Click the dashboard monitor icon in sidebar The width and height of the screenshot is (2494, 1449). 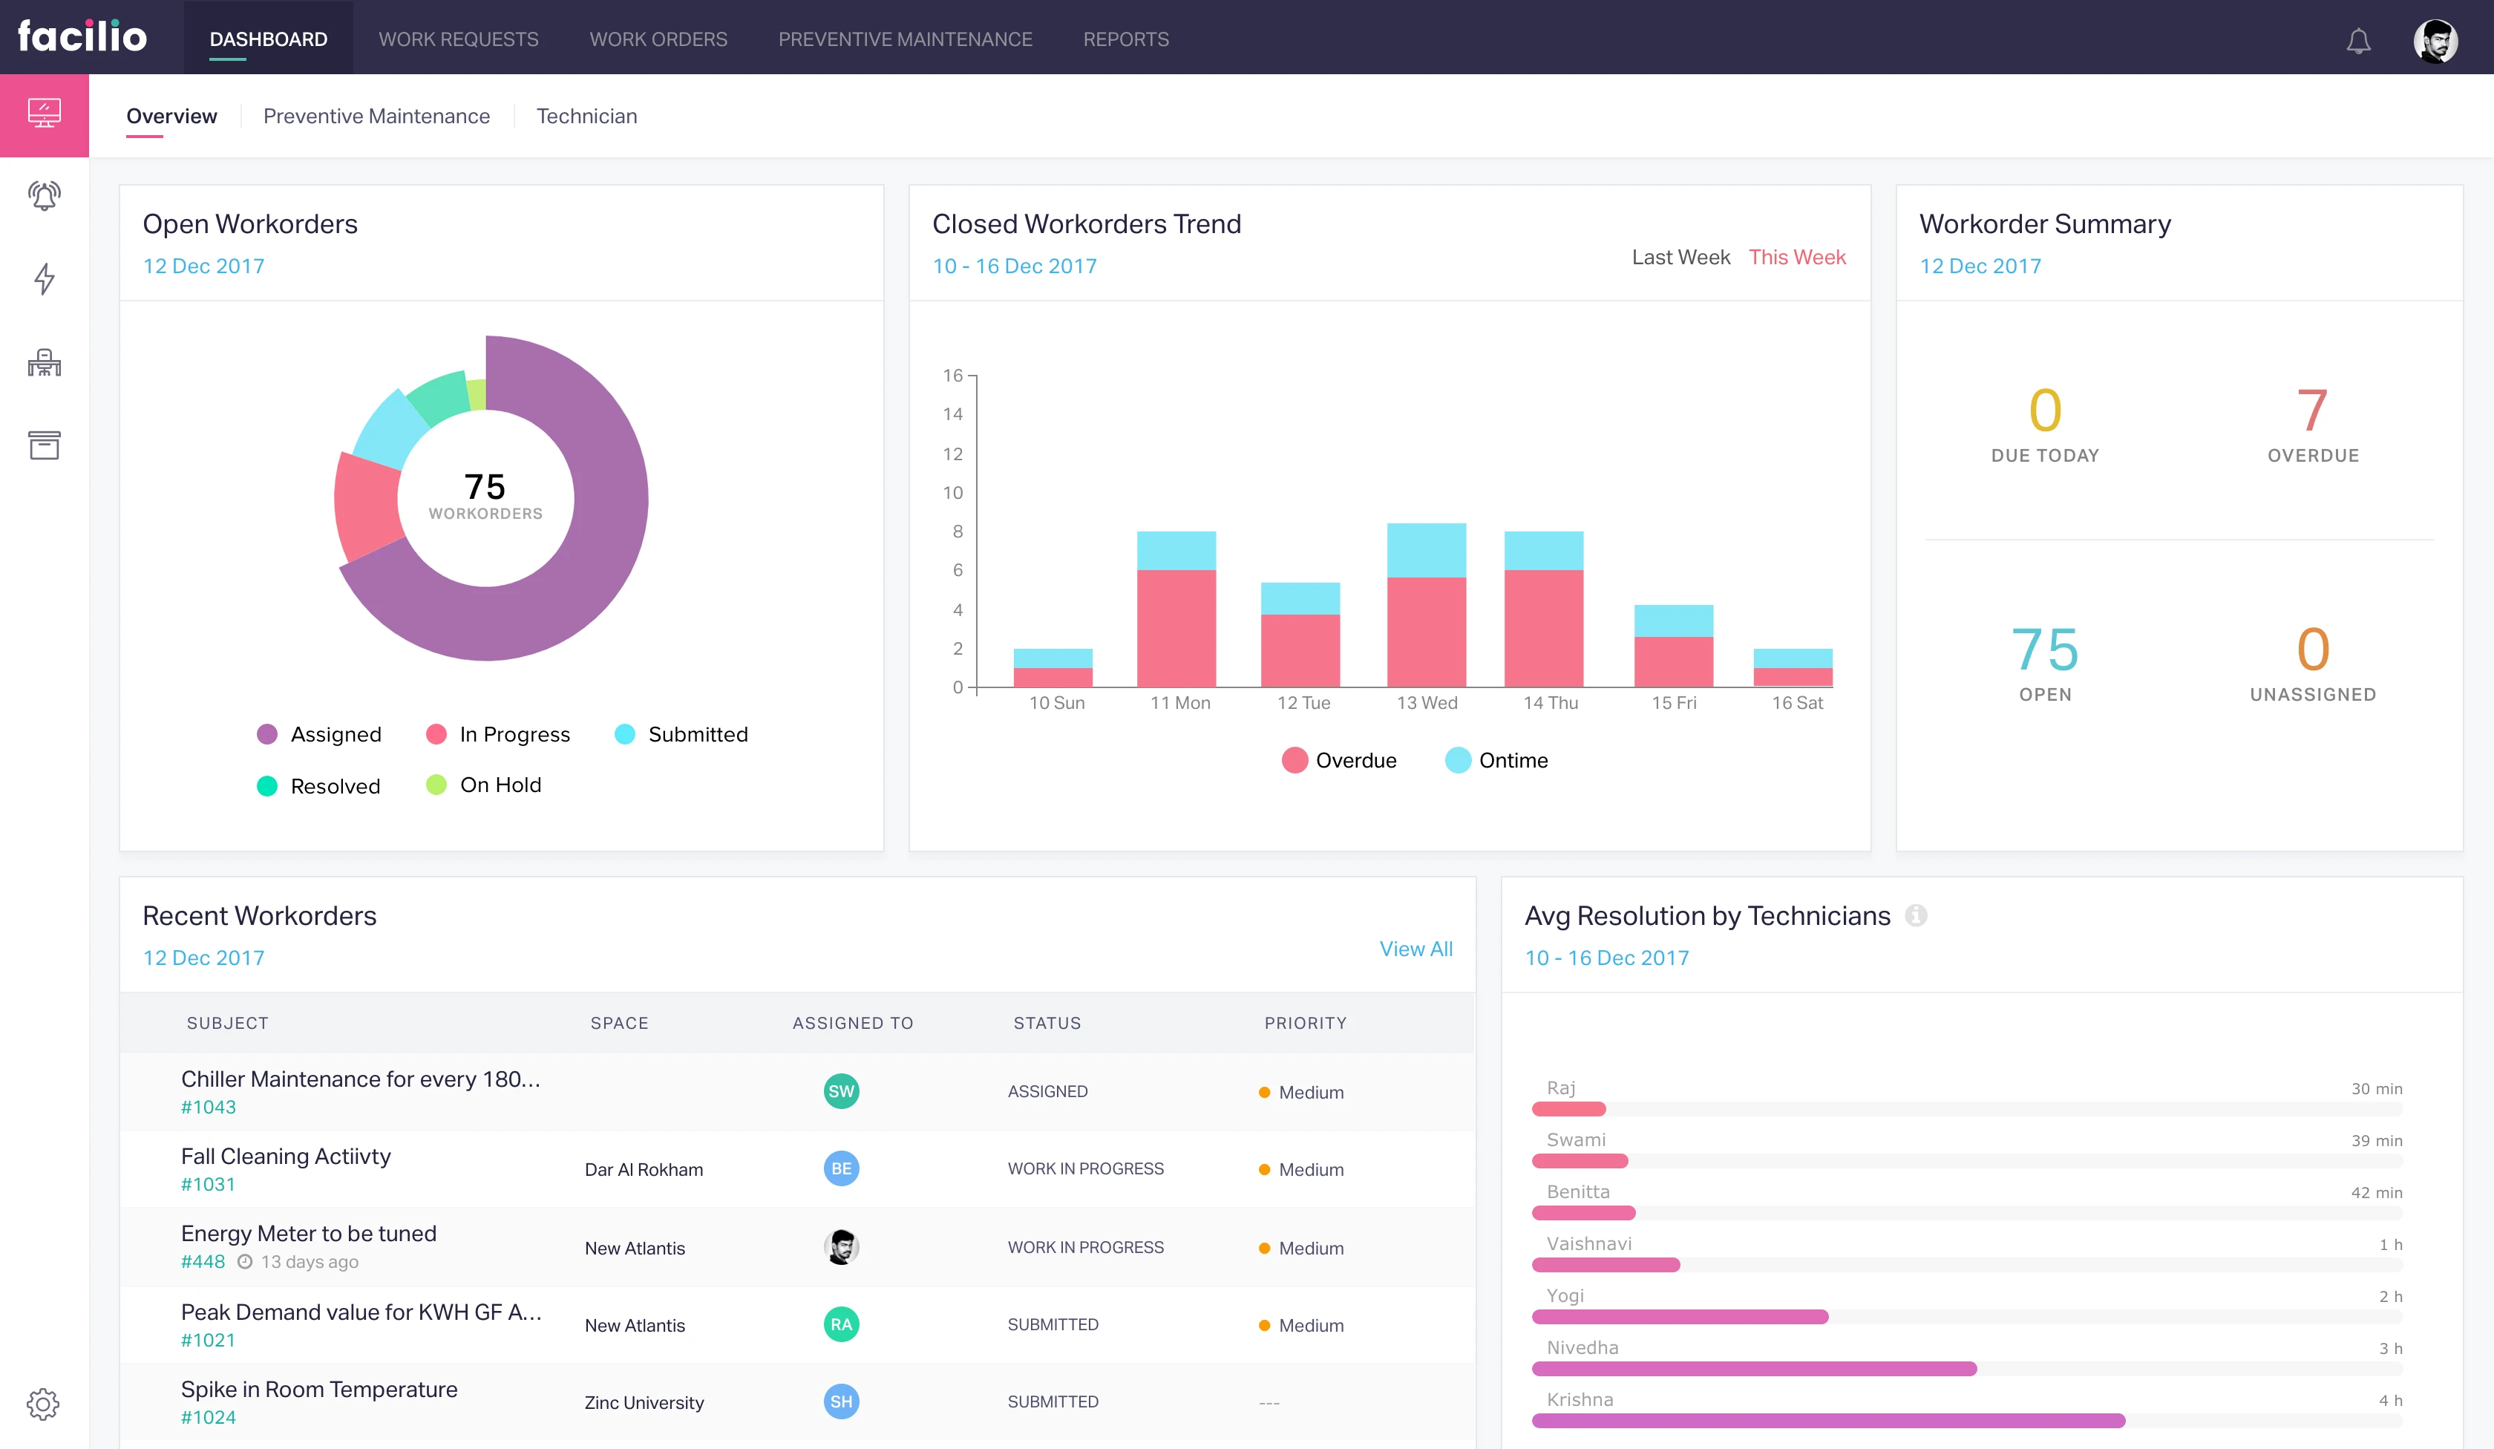point(44,114)
